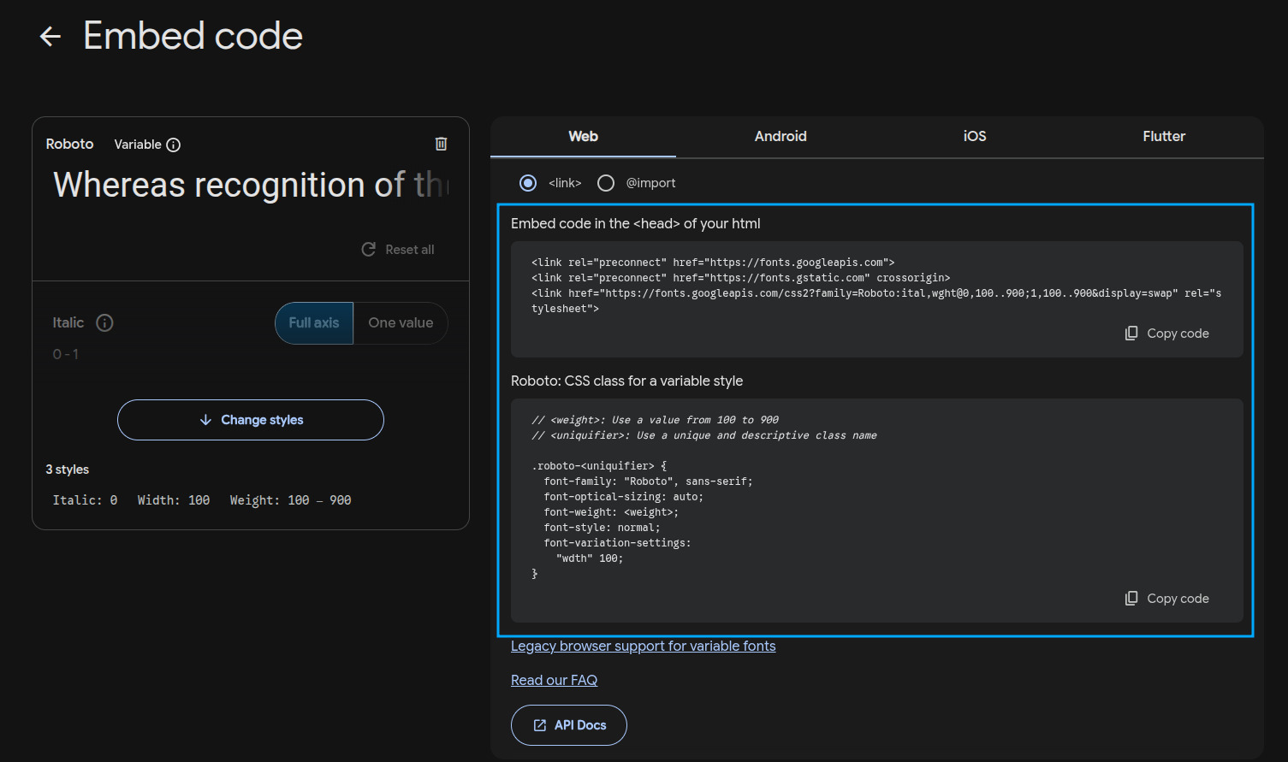Switch Italic to One value
This screenshot has height=762, width=1288.
point(401,323)
